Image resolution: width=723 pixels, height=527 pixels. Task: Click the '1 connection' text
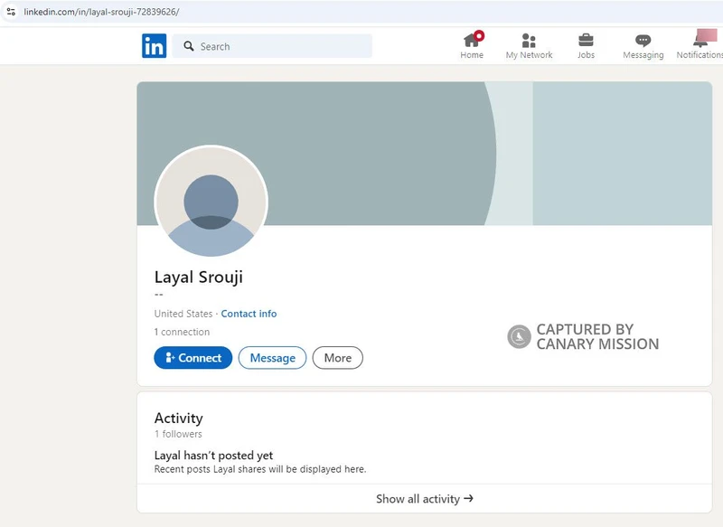[x=181, y=332]
